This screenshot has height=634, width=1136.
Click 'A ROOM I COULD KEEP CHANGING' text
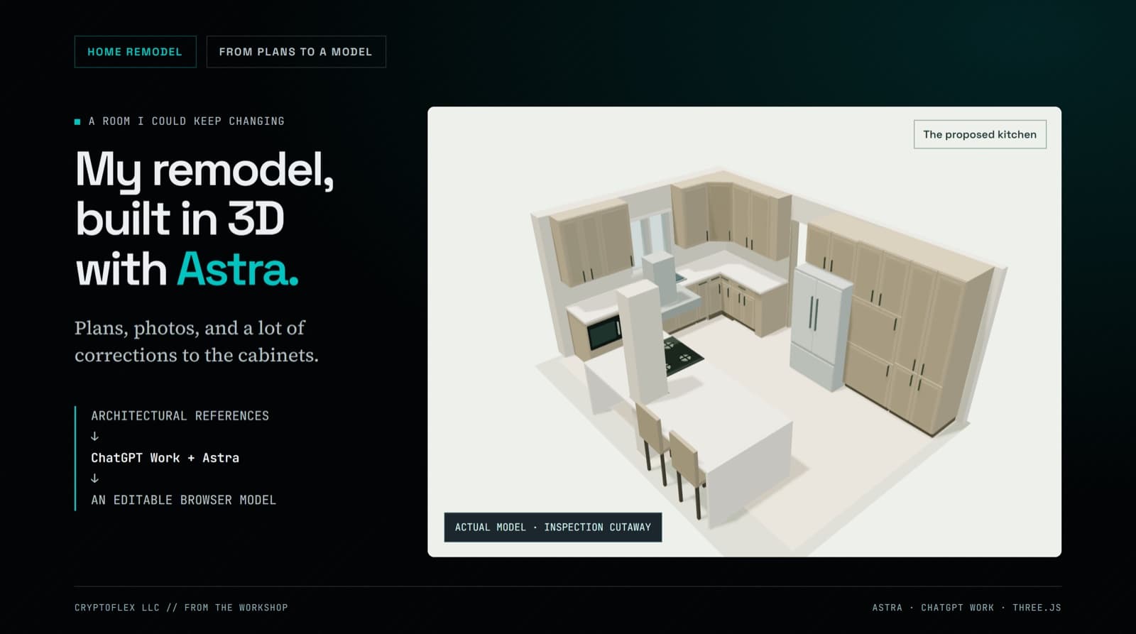click(187, 121)
